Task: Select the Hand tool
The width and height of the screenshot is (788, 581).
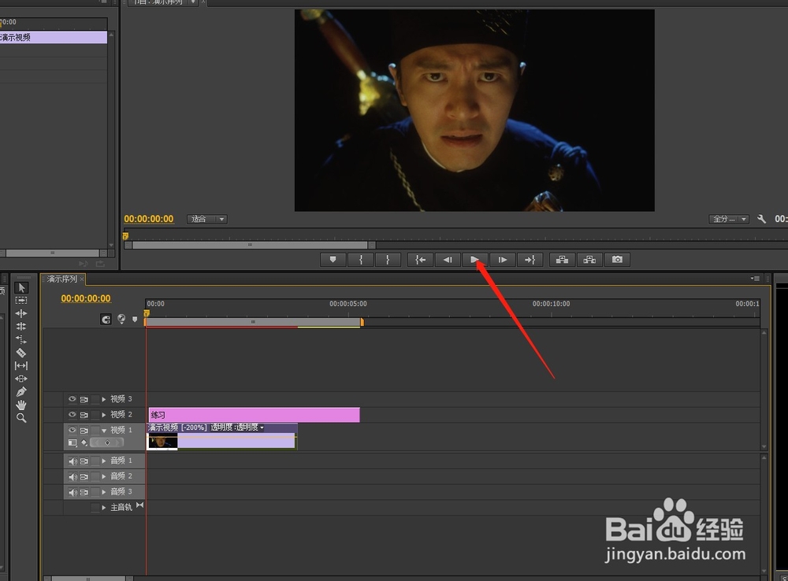Action: (x=21, y=405)
